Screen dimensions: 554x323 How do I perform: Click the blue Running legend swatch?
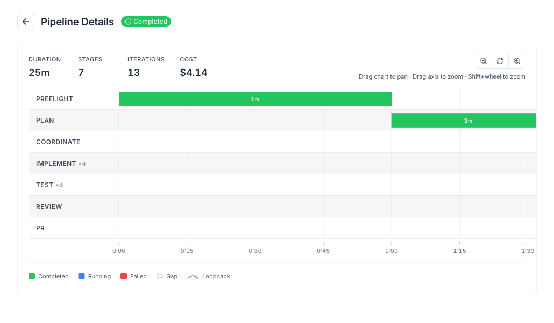coord(82,276)
